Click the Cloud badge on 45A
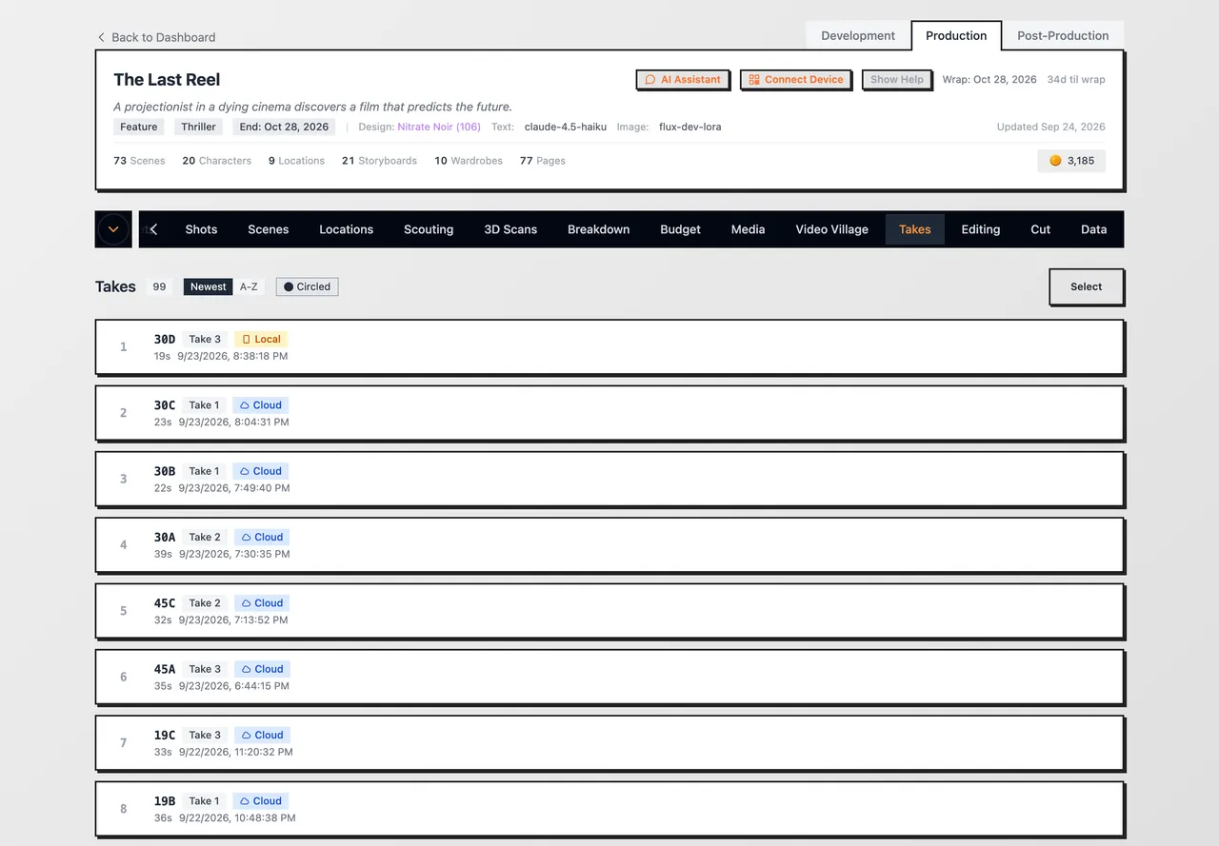 tap(262, 669)
